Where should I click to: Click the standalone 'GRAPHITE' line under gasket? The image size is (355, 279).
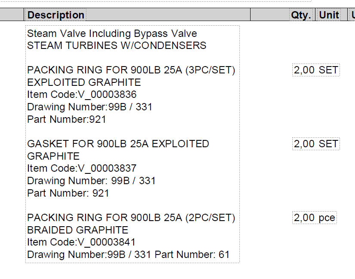(53, 156)
